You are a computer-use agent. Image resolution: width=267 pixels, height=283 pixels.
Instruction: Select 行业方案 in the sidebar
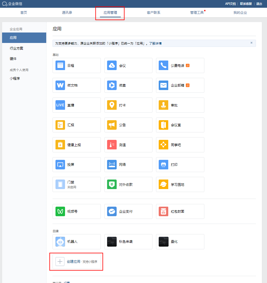click(x=16, y=48)
